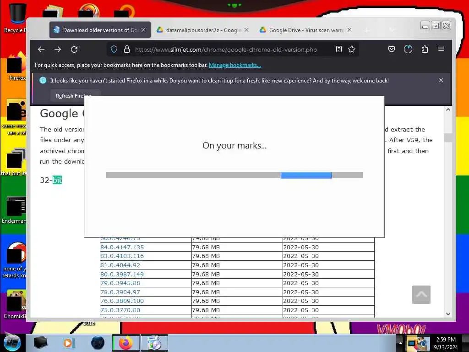Switch to Google Drive Virus scan warning tab
The width and height of the screenshot is (469, 352).
click(x=306, y=30)
